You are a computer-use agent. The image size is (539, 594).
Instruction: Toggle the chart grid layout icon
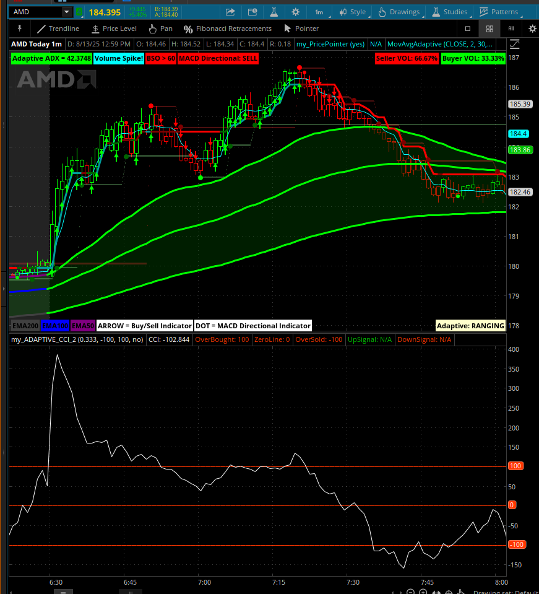pyautogui.click(x=489, y=28)
